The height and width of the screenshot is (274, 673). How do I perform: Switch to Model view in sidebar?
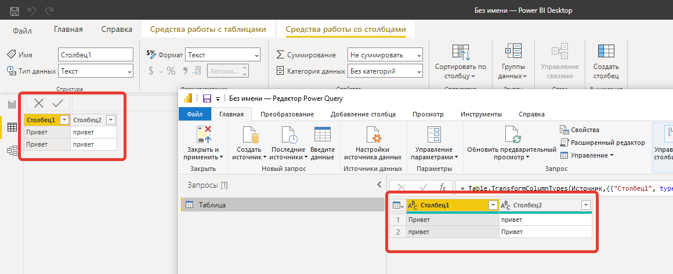coord(12,150)
